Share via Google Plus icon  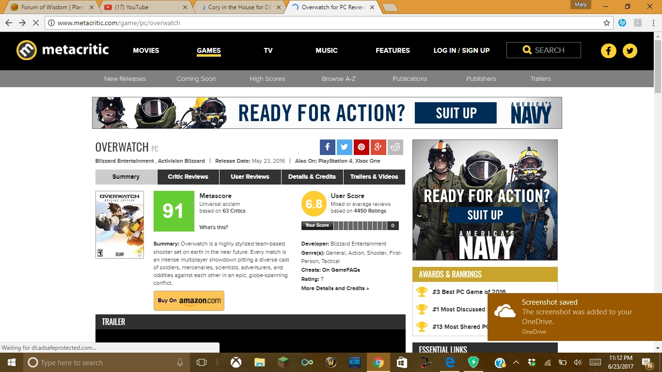click(x=378, y=147)
